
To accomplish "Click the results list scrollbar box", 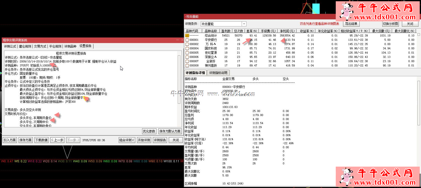I will (x=418, y=34).
